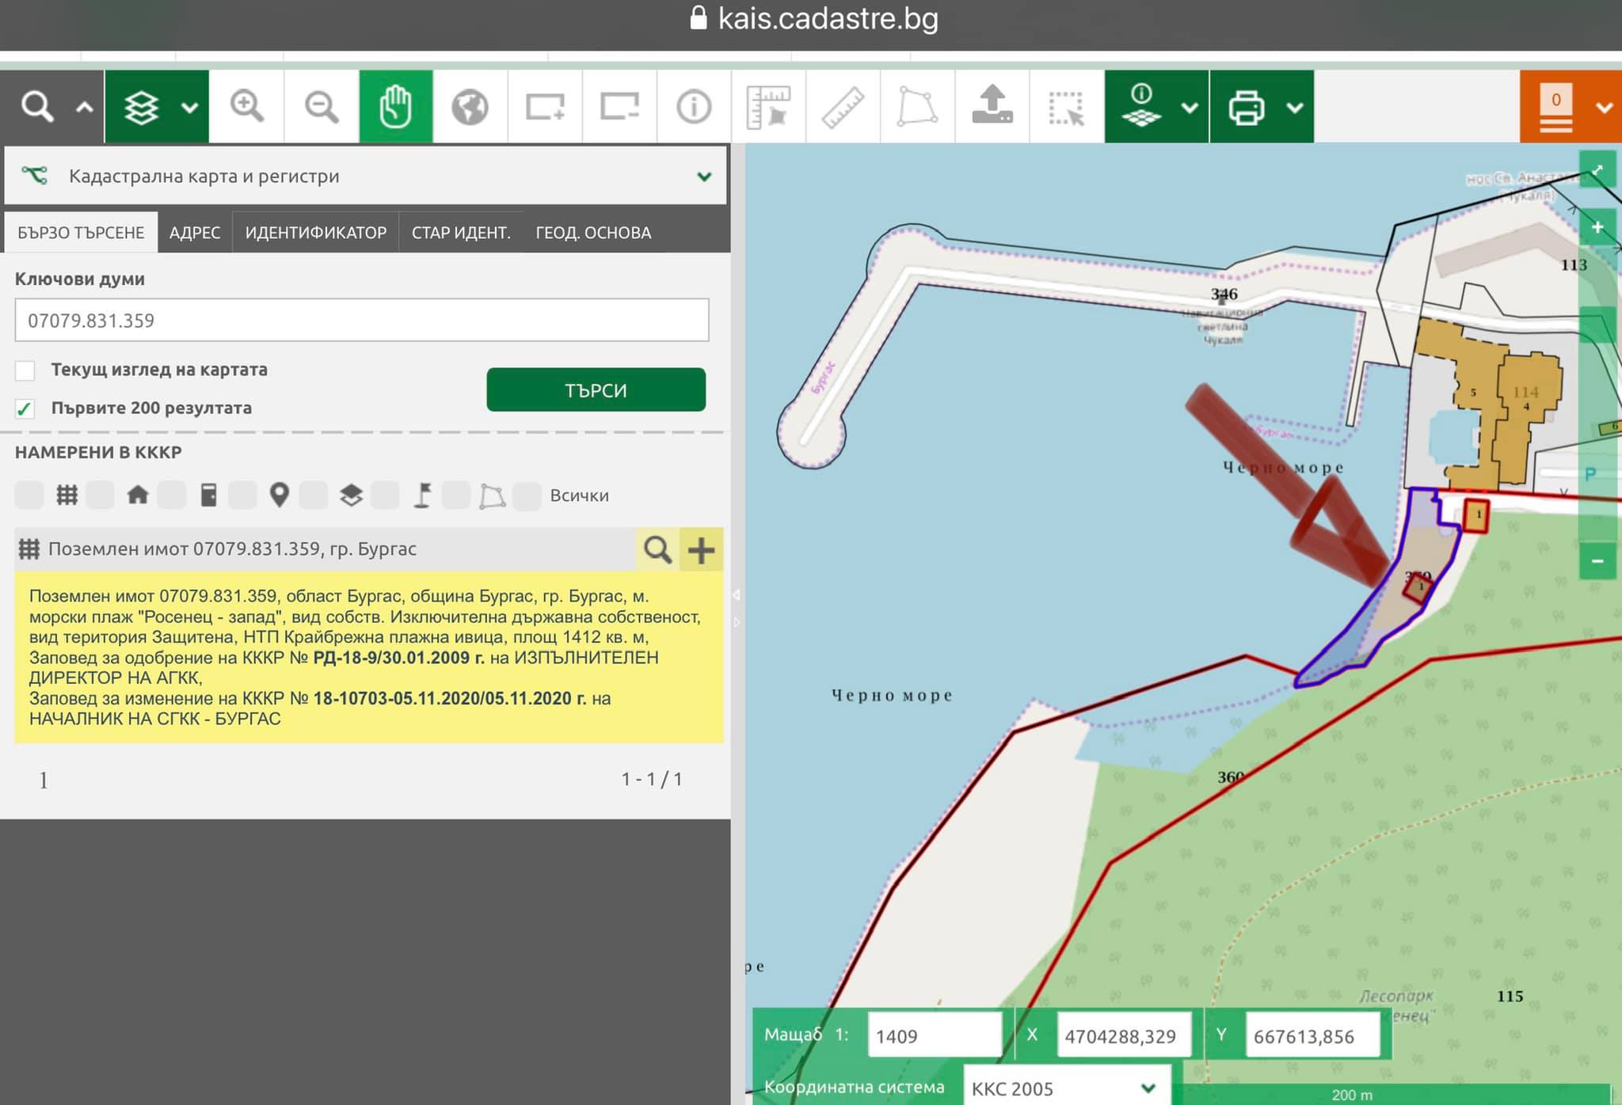This screenshot has height=1105, width=1622.
Task: Expand 'Кадастрална карта и регистри' dropdown
Action: click(703, 177)
